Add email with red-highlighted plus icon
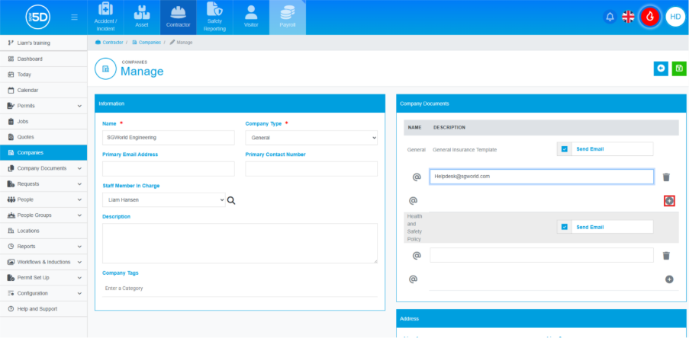 [669, 201]
